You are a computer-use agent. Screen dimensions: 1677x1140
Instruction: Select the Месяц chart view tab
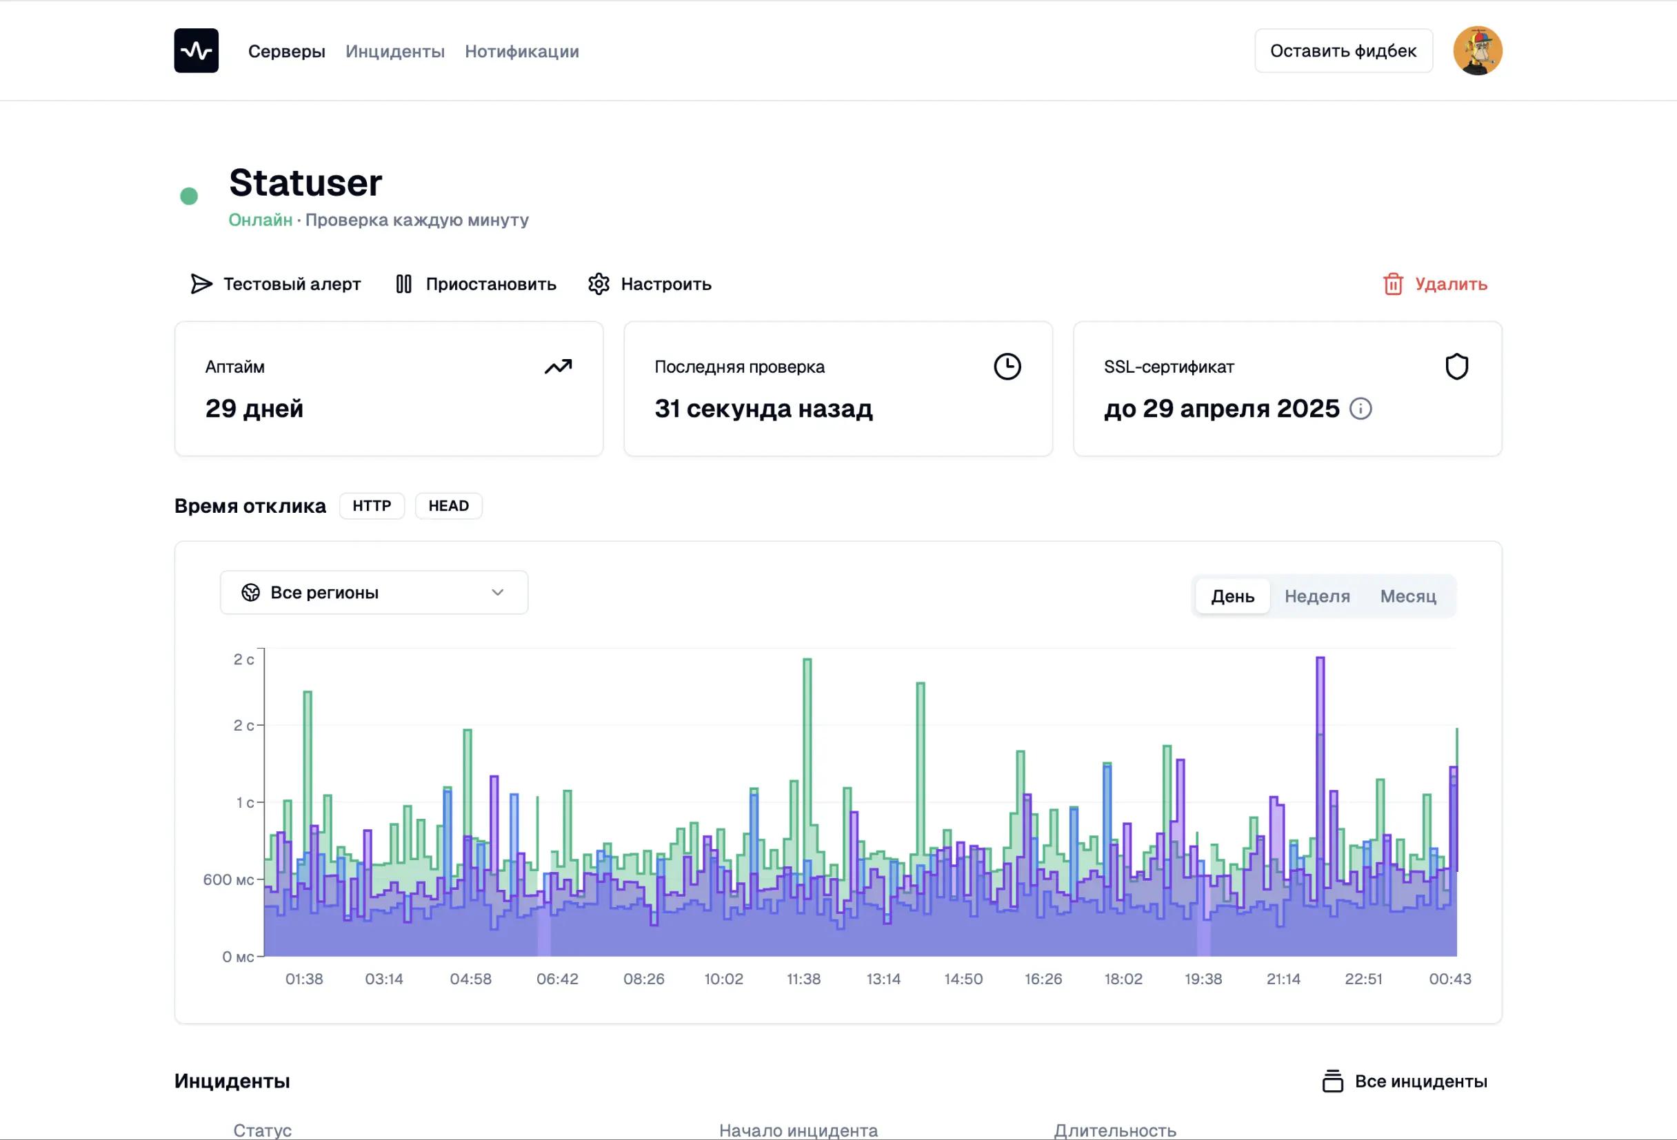(x=1408, y=596)
